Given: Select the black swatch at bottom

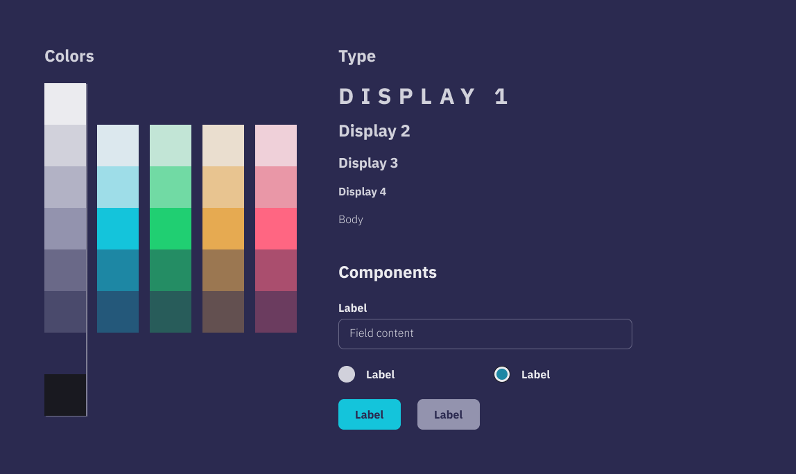Looking at the screenshot, I should [65, 395].
